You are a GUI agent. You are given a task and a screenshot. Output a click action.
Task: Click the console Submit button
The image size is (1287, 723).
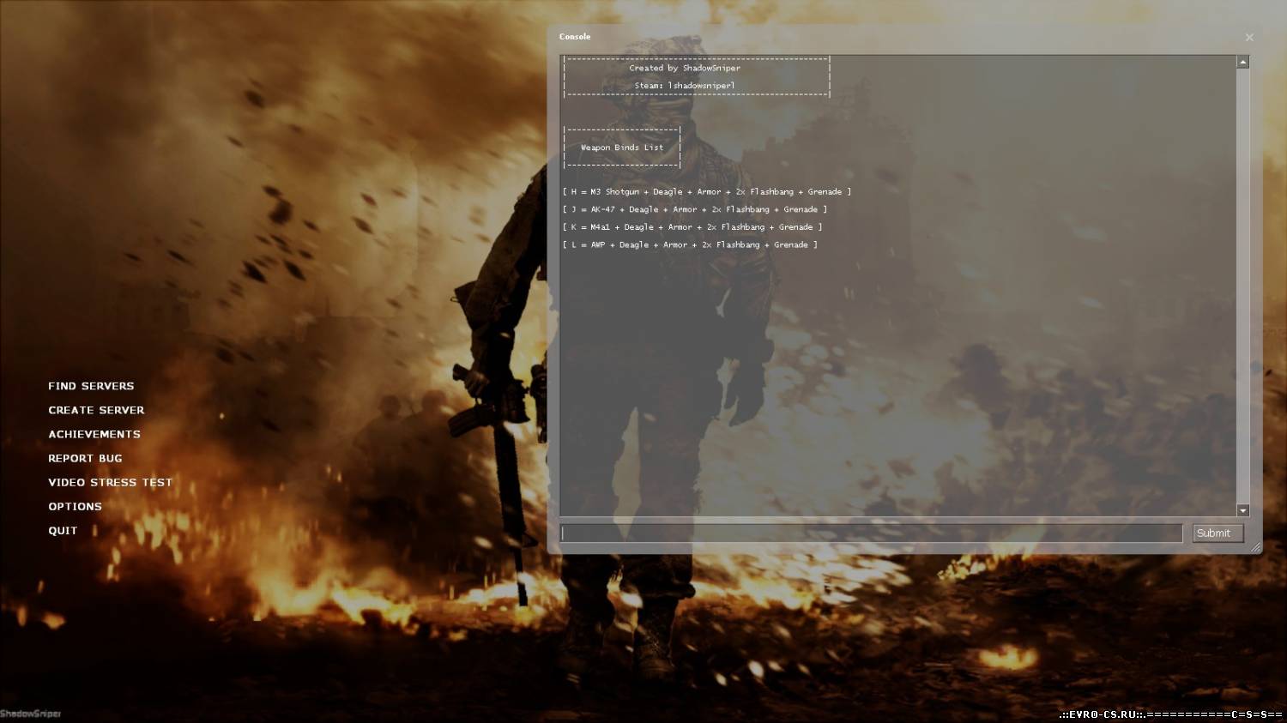point(1218,533)
